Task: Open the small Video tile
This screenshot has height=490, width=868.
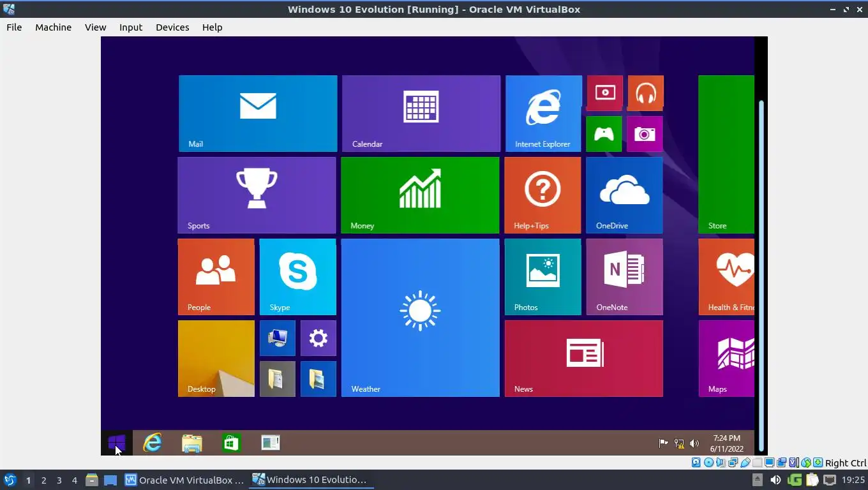Action: 605,93
